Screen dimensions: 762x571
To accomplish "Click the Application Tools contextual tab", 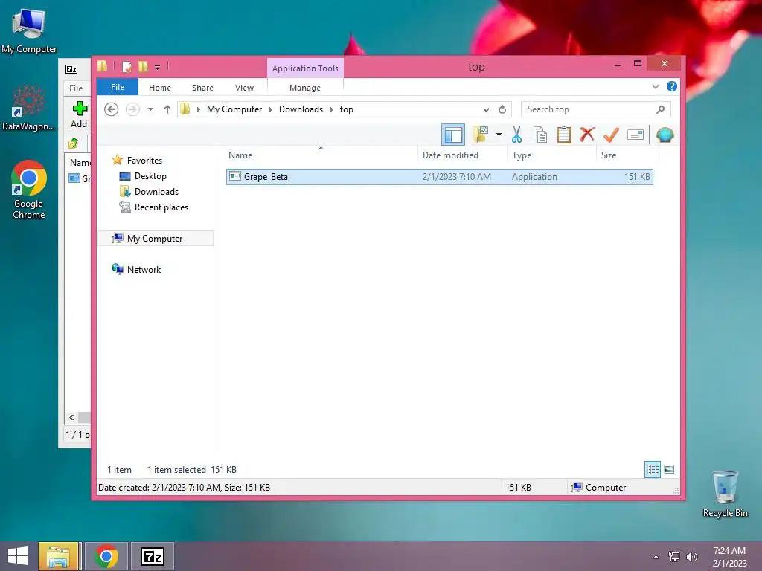I will point(305,68).
